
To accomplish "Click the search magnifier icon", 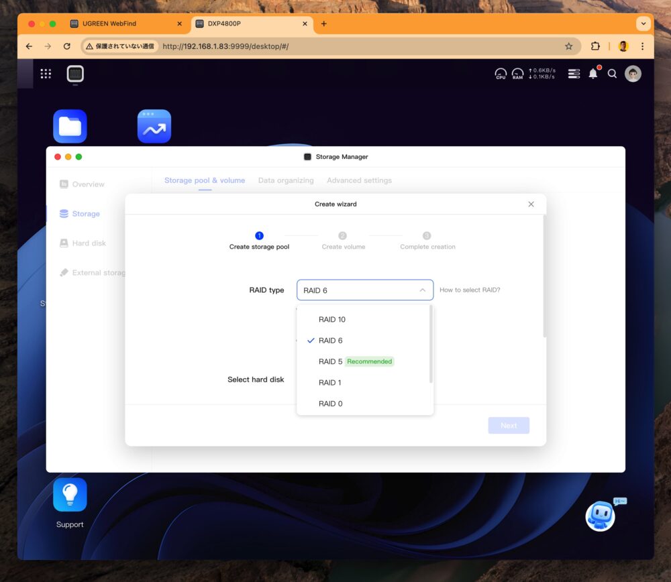I will 612,74.
